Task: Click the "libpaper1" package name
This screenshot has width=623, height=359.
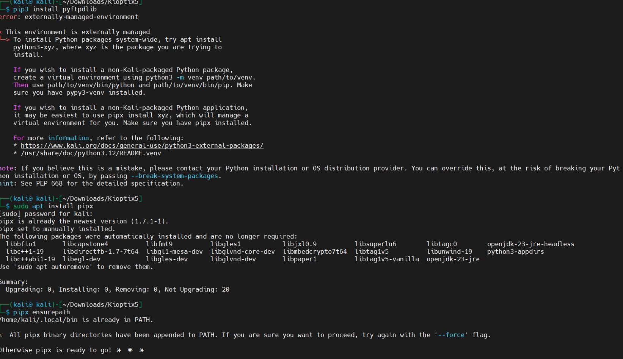Action: point(300,259)
